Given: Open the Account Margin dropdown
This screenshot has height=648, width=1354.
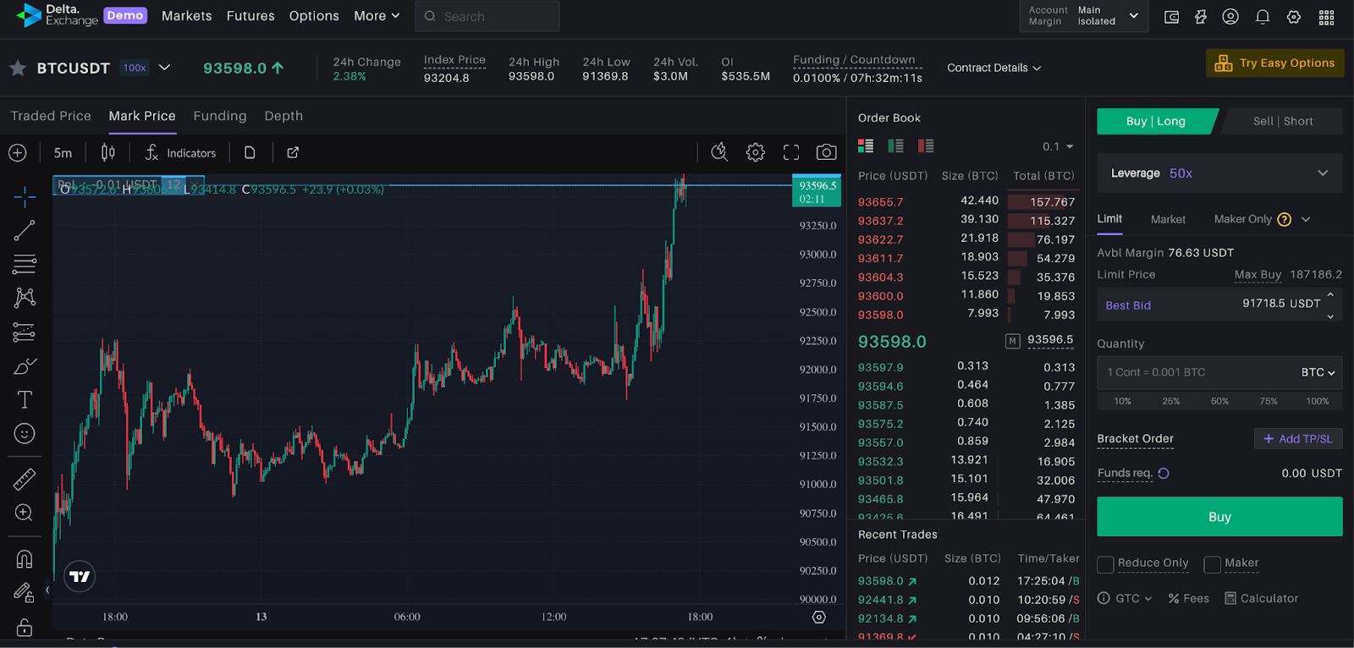Looking at the screenshot, I should [x=1083, y=16].
